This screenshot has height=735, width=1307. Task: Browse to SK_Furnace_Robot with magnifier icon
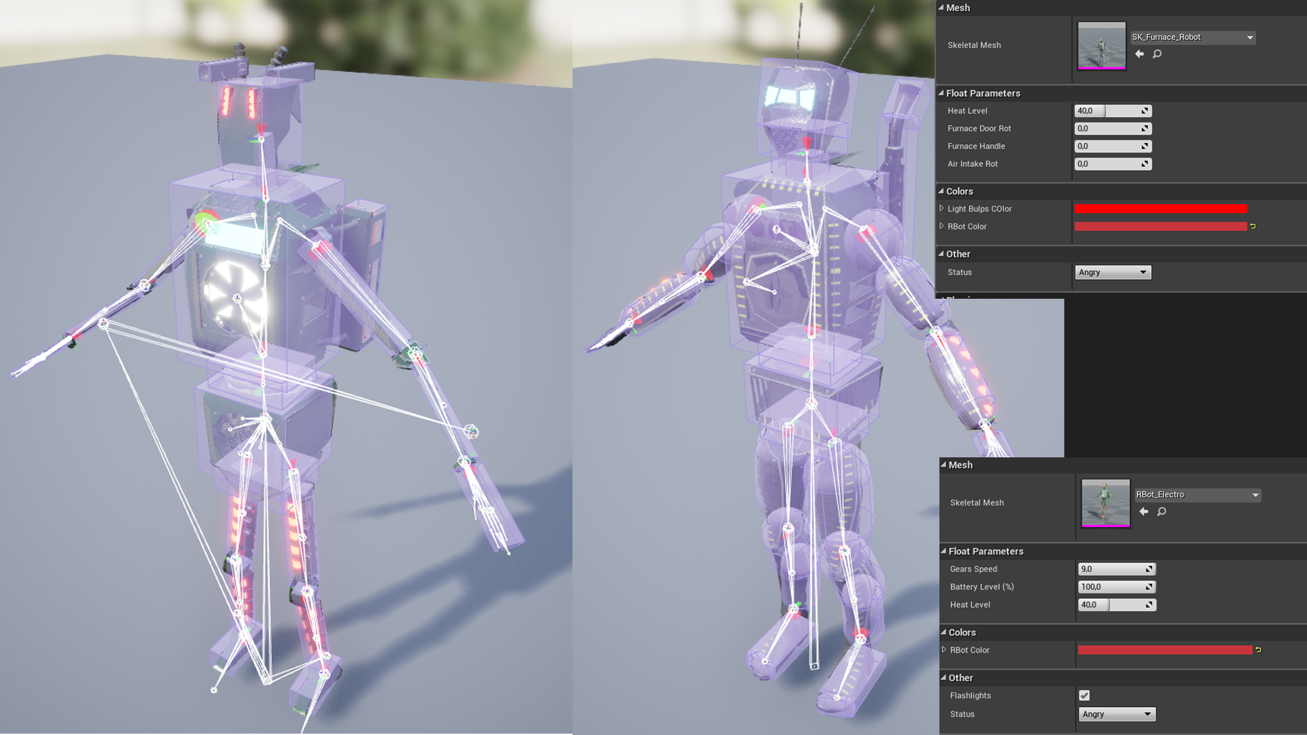[1157, 54]
